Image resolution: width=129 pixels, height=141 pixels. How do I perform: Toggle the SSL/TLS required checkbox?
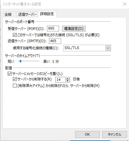(15, 35)
